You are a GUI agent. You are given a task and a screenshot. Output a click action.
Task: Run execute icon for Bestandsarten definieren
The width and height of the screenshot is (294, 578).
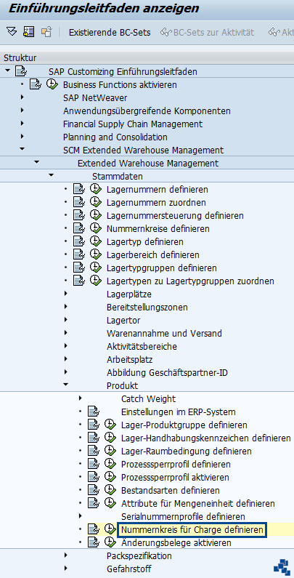pyautogui.click(x=110, y=490)
